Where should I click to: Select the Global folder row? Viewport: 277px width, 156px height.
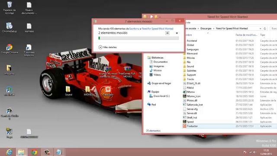coord(230,45)
